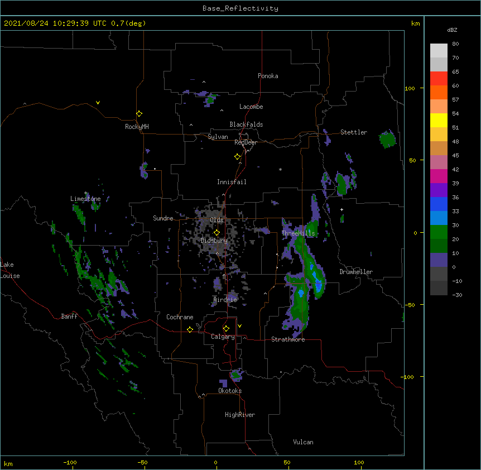481x470 pixels.
Task: Select the light gray 70-80 dBZ legend swatch
Action: click(439, 51)
